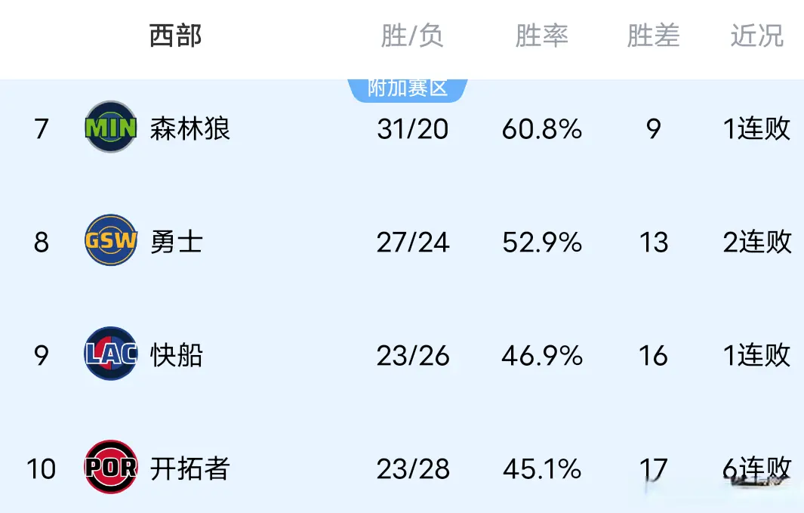Viewport: 804px width, 513px height.
Task: Sort by the 胜/负 column header
Action: point(412,36)
